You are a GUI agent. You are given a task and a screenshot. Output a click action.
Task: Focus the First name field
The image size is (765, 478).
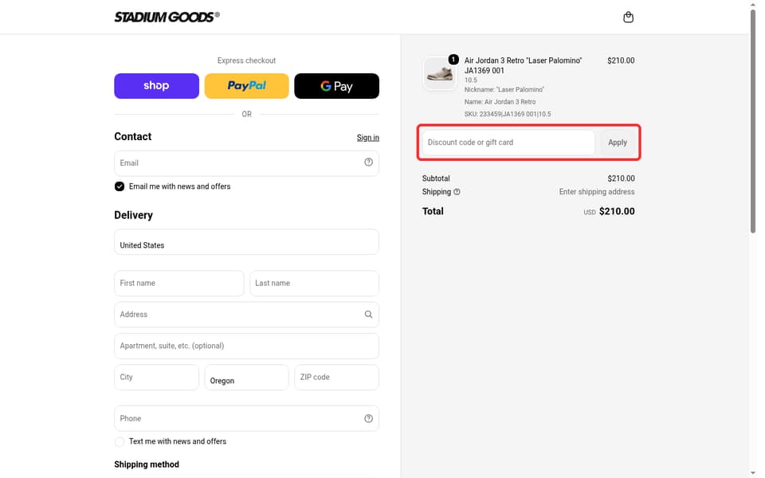pos(179,284)
